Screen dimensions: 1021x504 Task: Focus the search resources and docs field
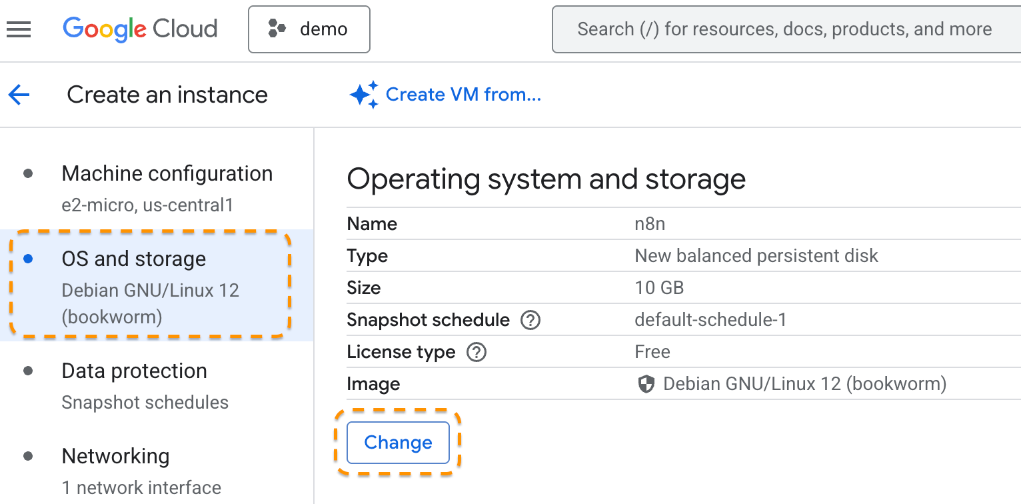[x=784, y=29]
